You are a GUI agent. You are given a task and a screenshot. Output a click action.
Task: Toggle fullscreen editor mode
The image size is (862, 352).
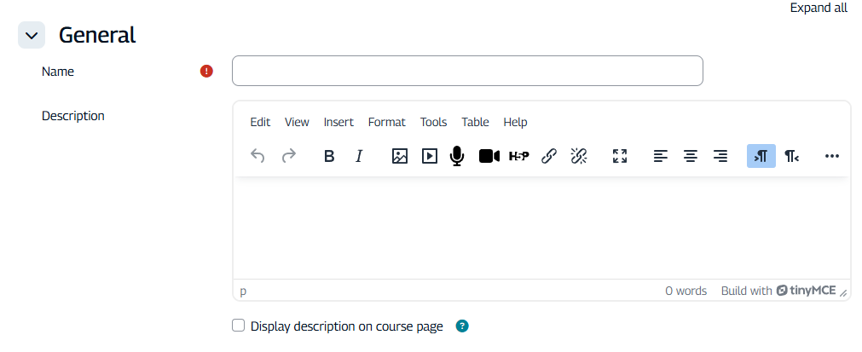[620, 156]
